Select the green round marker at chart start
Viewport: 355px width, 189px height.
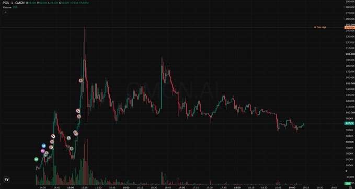pos(36,159)
